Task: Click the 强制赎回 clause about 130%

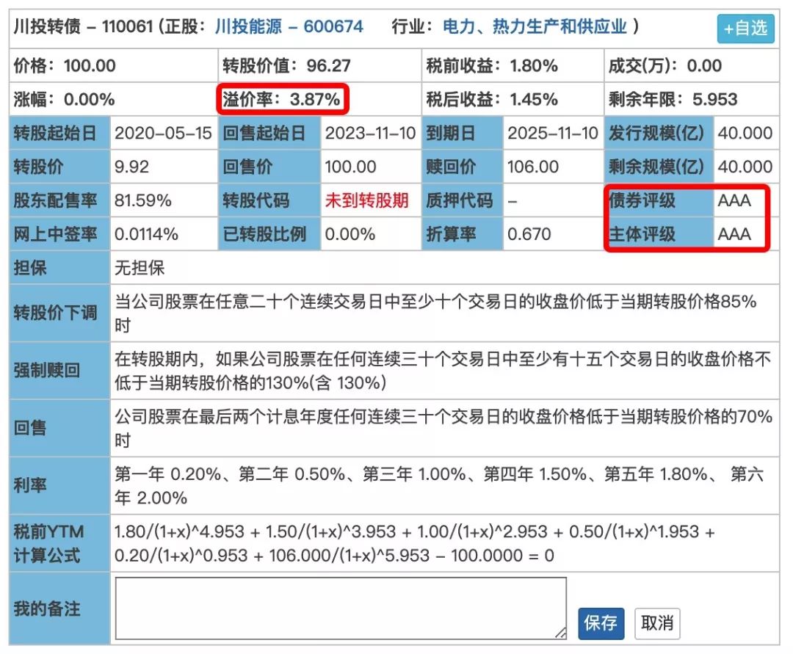Action: tap(443, 371)
